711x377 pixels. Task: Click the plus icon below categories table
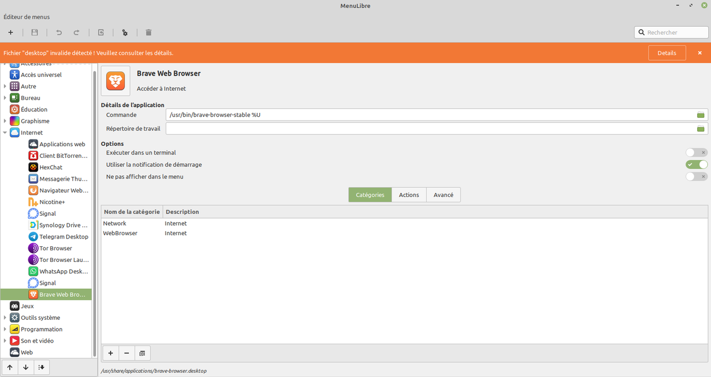coord(111,353)
